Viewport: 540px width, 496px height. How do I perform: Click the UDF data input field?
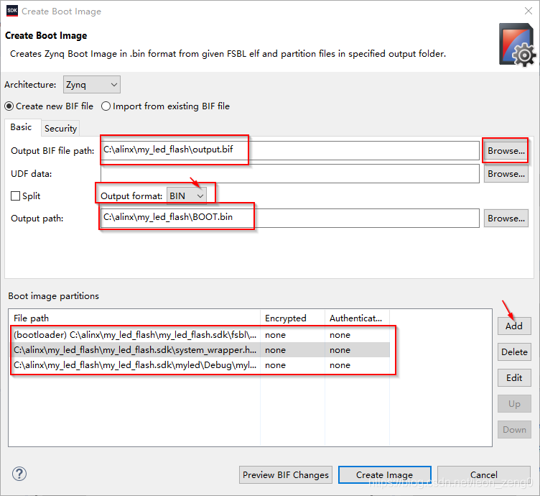click(289, 173)
